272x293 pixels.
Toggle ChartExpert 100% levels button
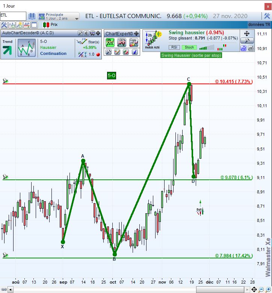click(121, 43)
